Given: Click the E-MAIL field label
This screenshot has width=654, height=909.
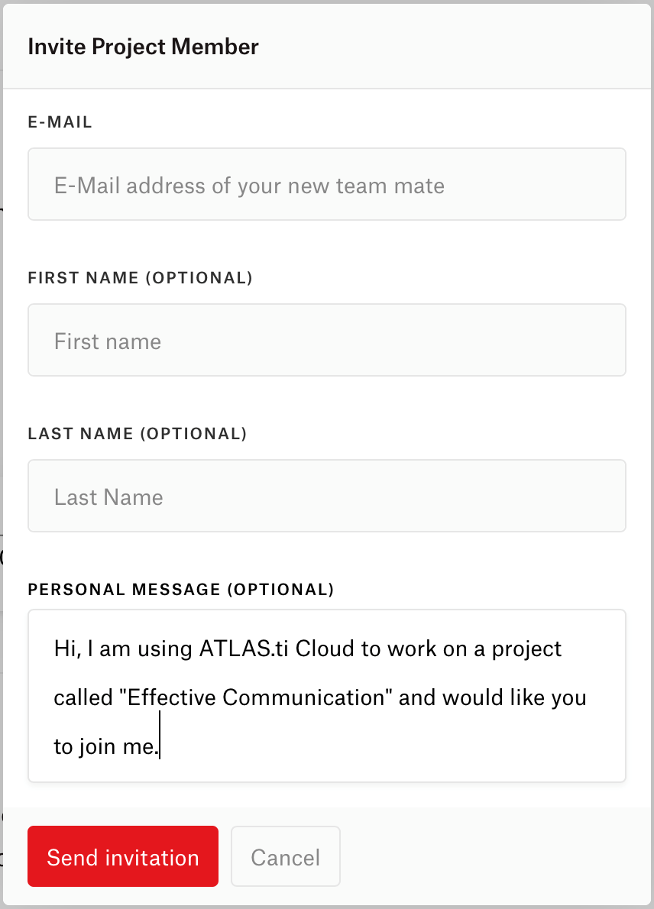Looking at the screenshot, I should (60, 122).
